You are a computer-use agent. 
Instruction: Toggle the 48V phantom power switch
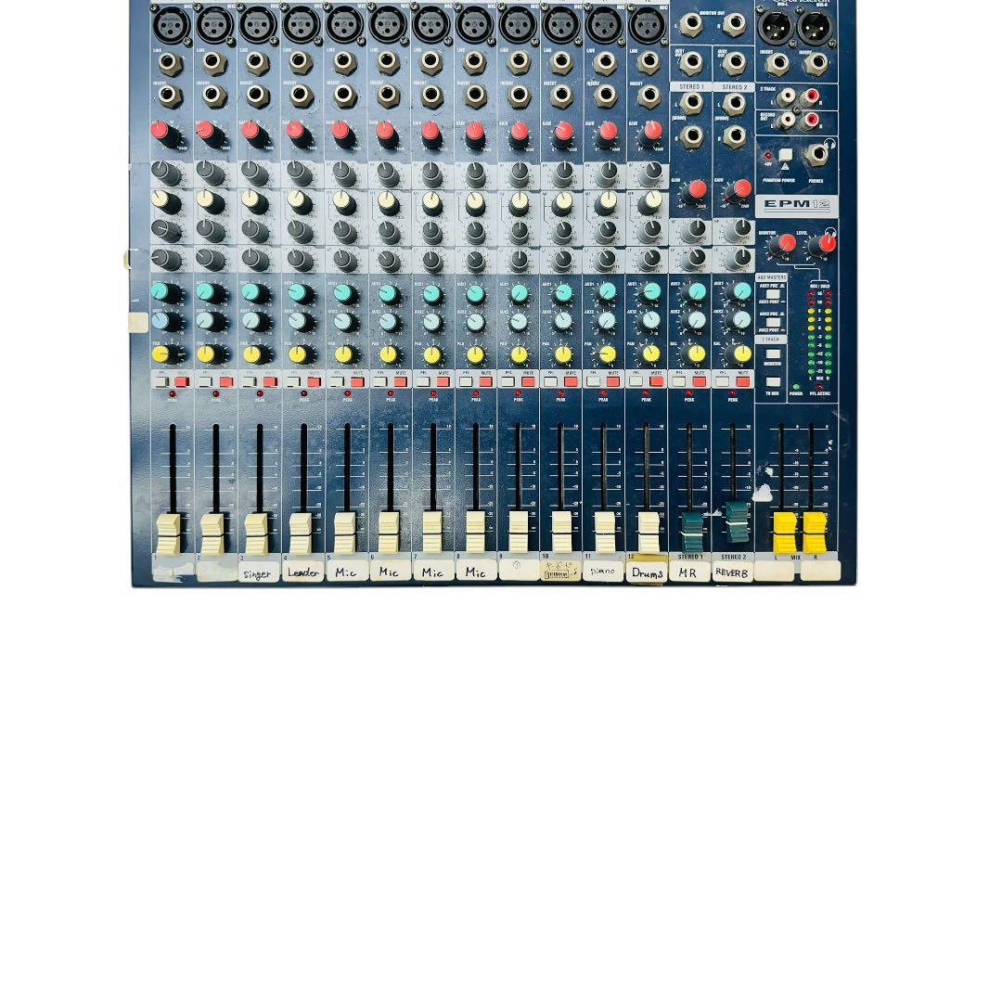[786, 155]
